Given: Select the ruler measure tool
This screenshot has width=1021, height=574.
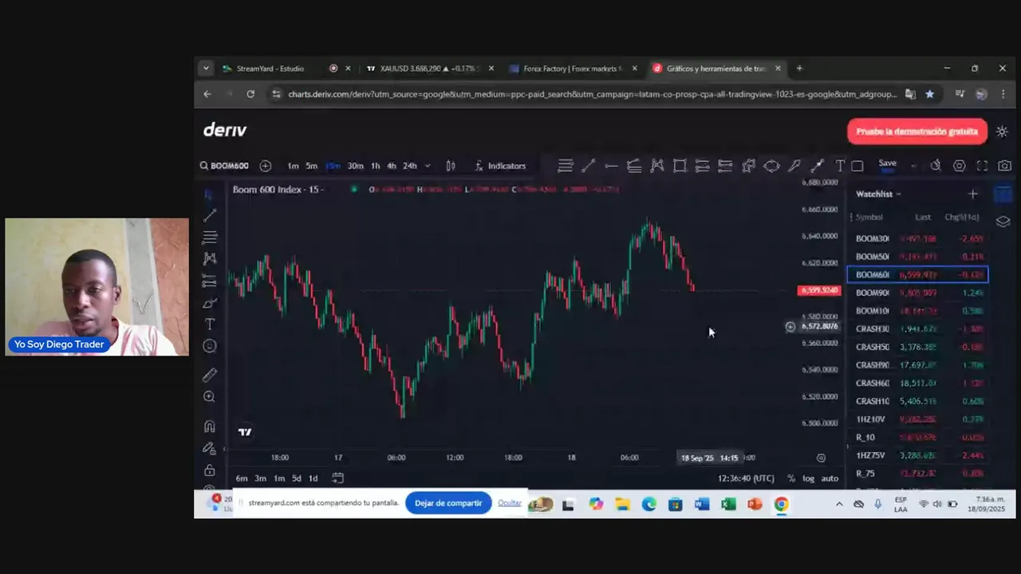Looking at the screenshot, I should coord(210,375).
